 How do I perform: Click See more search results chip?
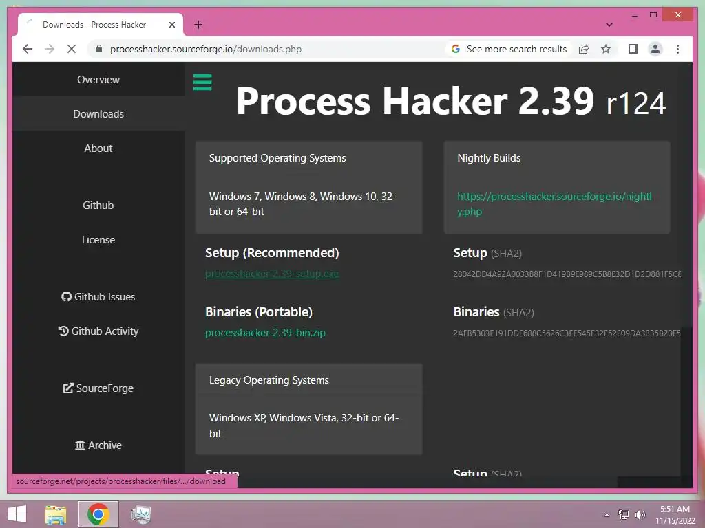tap(510, 49)
